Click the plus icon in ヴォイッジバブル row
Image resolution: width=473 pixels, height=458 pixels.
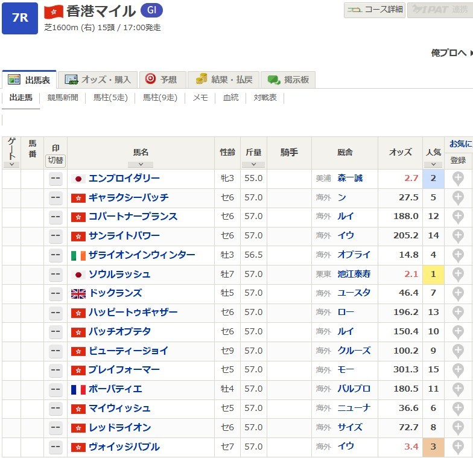[458, 447]
